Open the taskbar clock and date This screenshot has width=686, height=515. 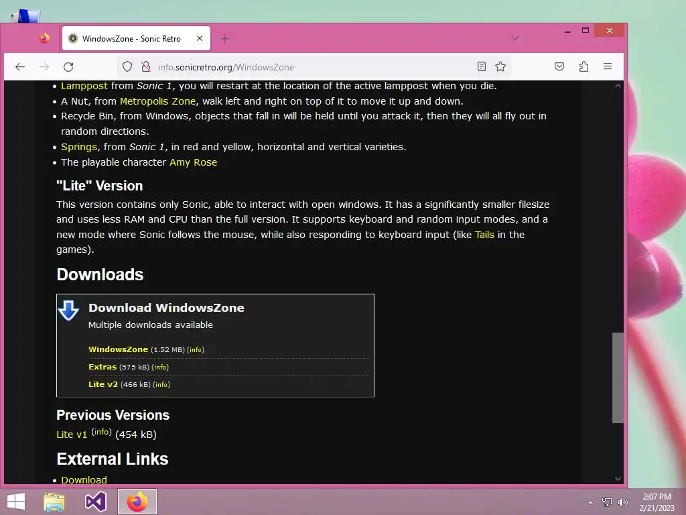[x=657, y=502]
